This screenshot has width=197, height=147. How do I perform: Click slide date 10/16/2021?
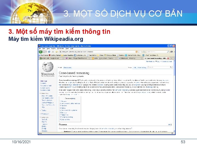(21, 142)
